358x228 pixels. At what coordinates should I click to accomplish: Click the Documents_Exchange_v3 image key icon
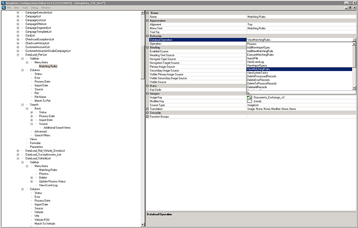pos(250,97)
